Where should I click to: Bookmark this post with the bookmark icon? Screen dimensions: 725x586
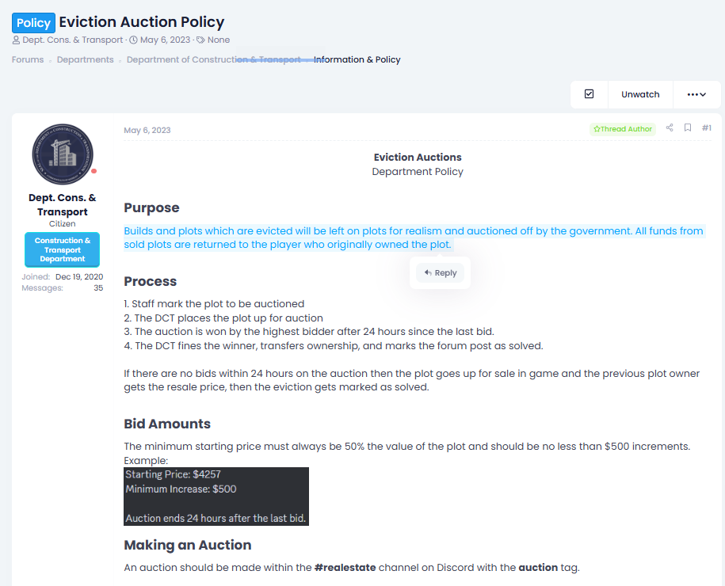click(x=688, y=127)
